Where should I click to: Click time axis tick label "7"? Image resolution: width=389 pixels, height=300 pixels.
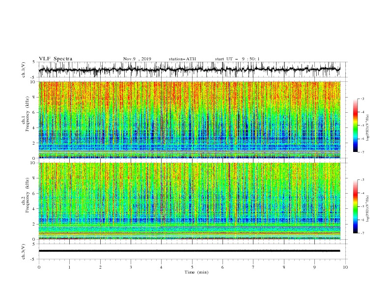coord(253,267)
